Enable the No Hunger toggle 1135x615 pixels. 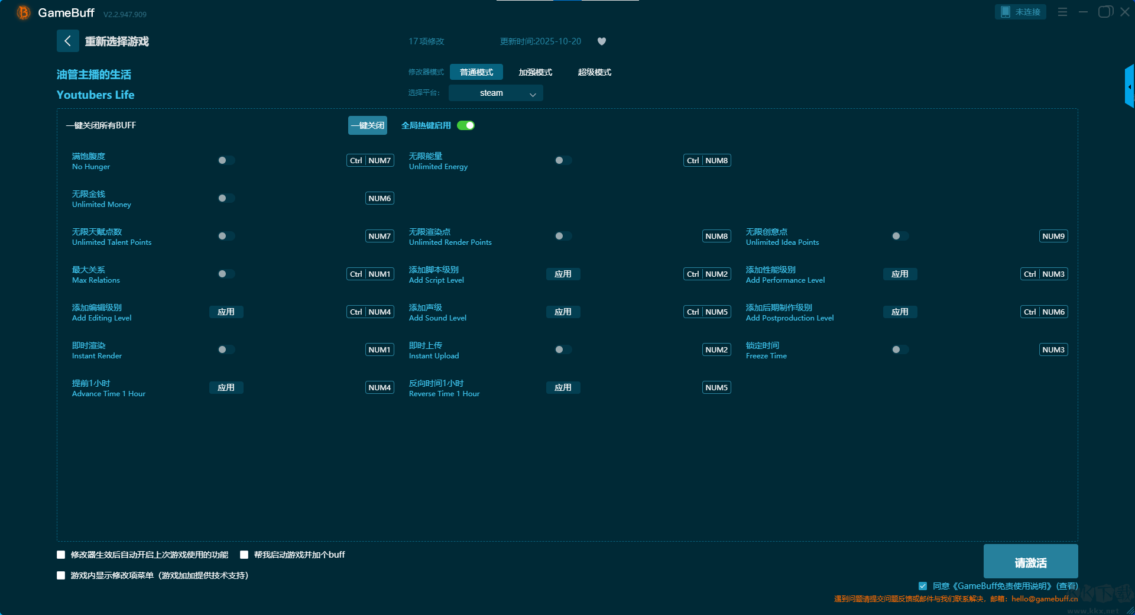point(226,160)
